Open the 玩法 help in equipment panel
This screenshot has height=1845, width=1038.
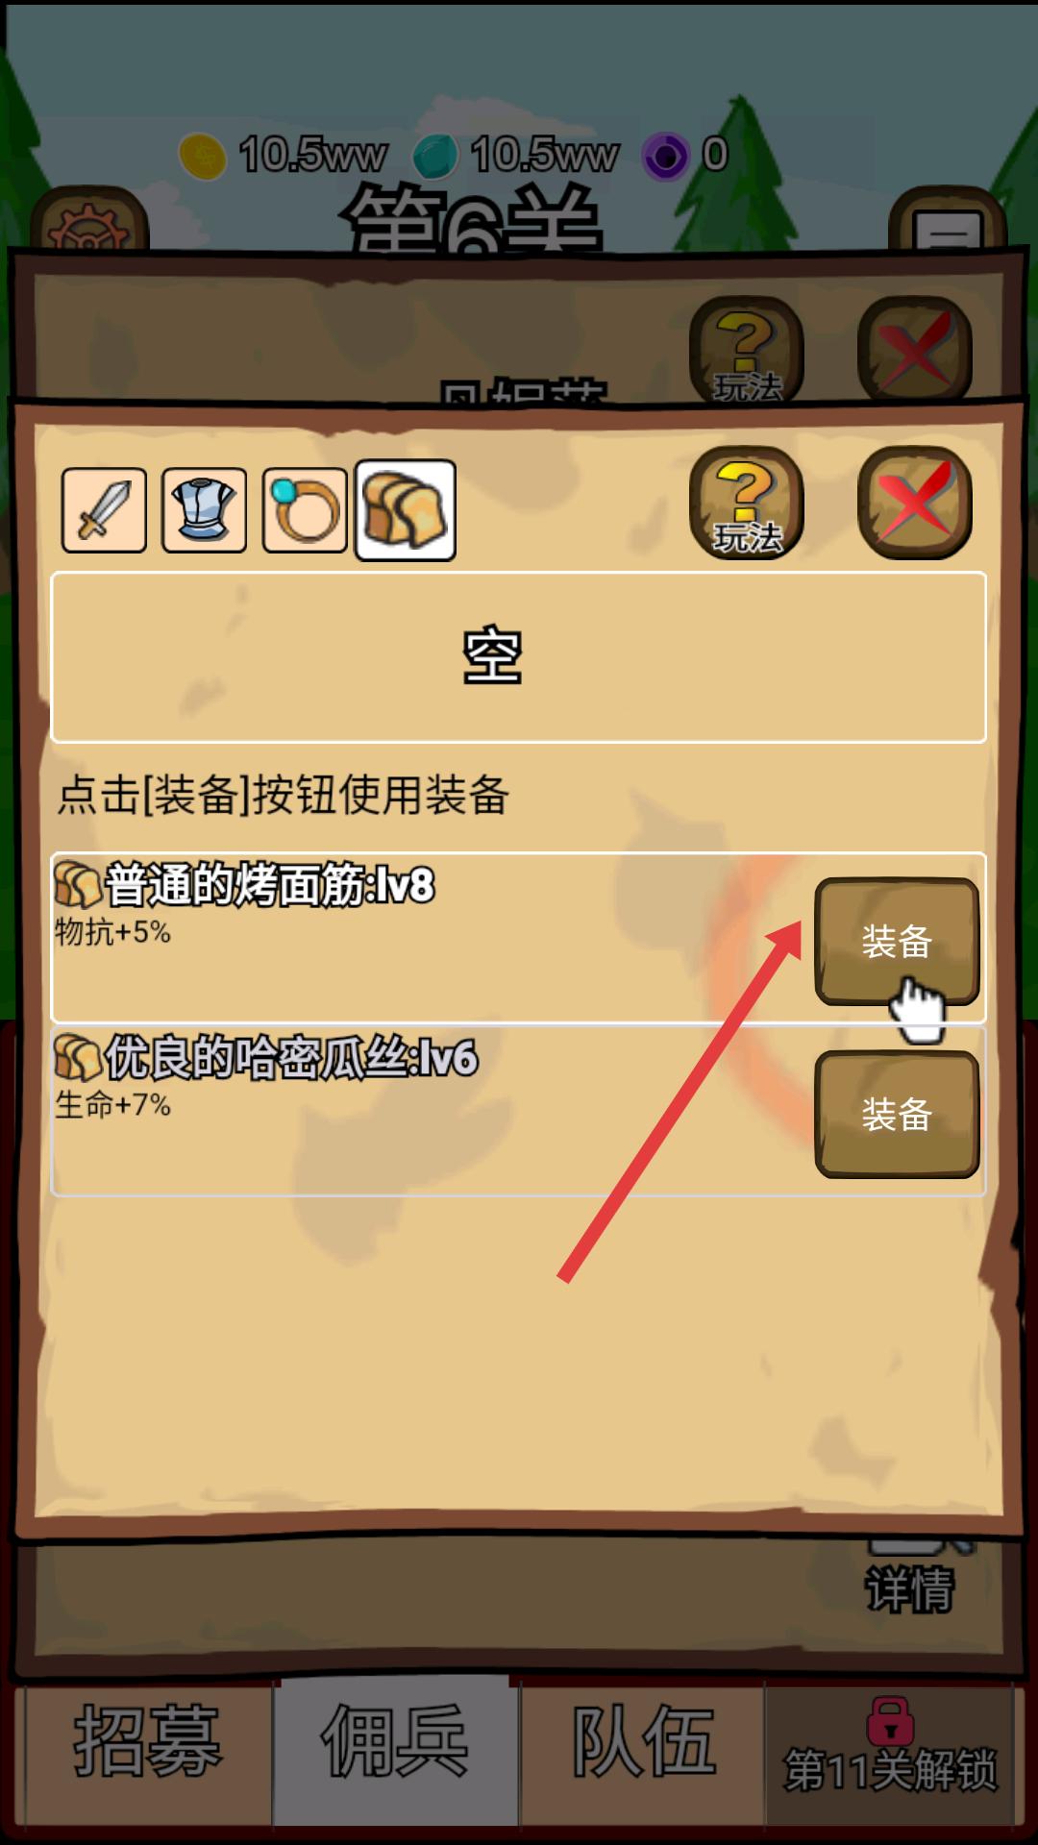point(746,503)
